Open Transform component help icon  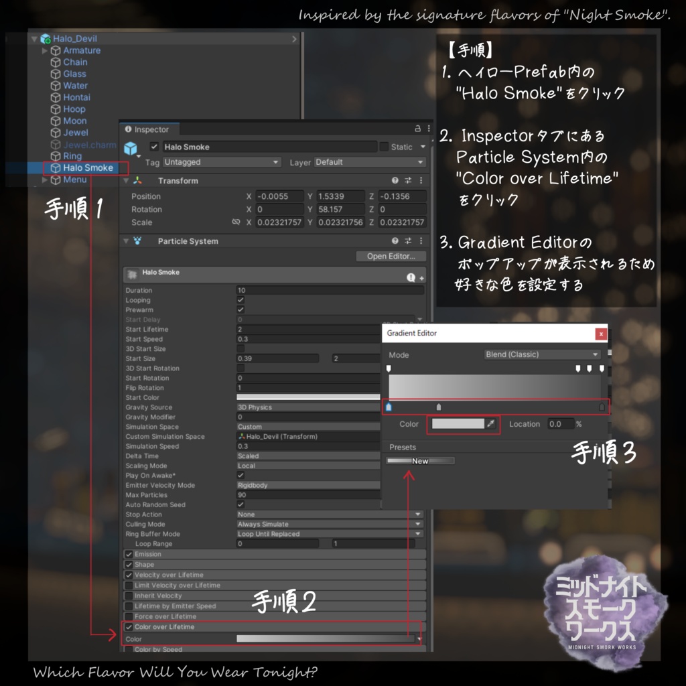pyautogui.click(x=395, y=181)
